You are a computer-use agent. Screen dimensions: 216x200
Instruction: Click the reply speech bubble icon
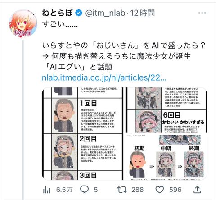click(x=85, y=190)
